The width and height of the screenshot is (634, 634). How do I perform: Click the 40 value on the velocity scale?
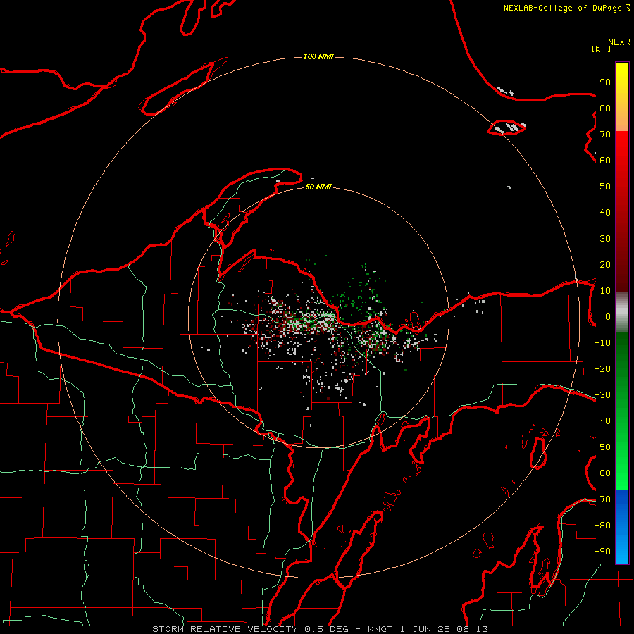(605, 213)
